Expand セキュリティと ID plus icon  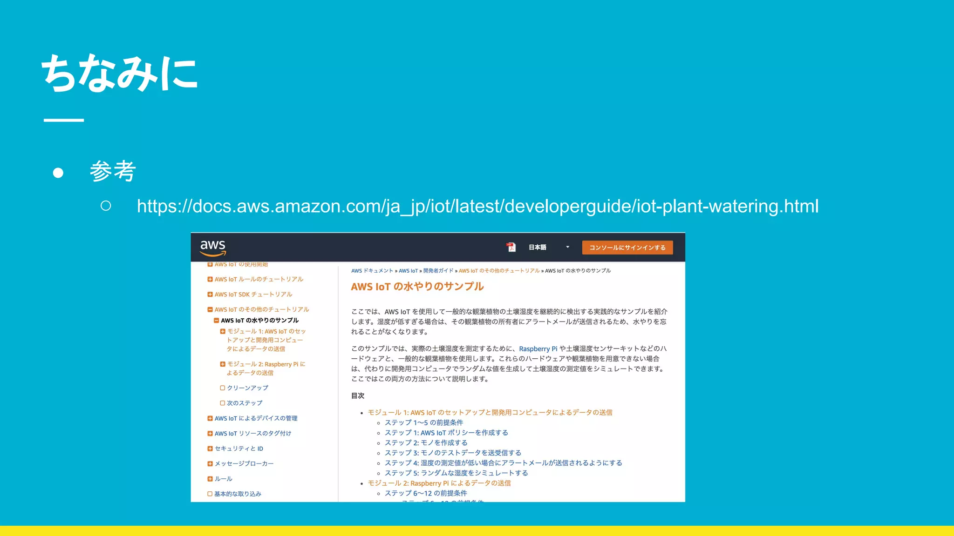coord(210,449)
